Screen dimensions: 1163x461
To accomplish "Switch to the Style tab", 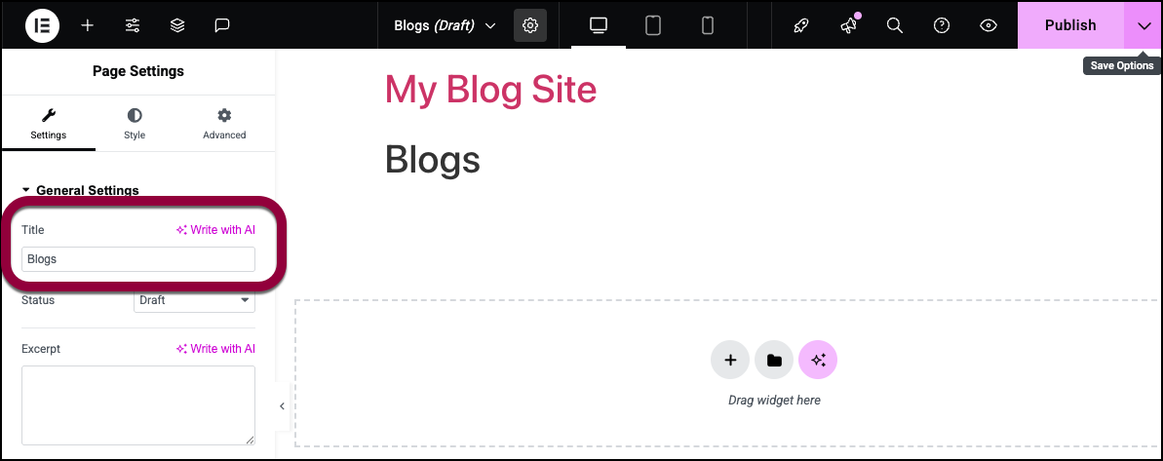I will point(135,124).
